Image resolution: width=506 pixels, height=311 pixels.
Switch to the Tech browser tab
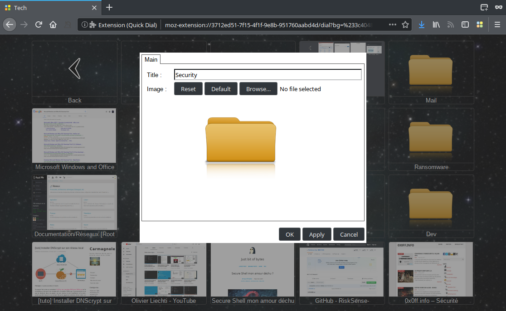point(45,8)
